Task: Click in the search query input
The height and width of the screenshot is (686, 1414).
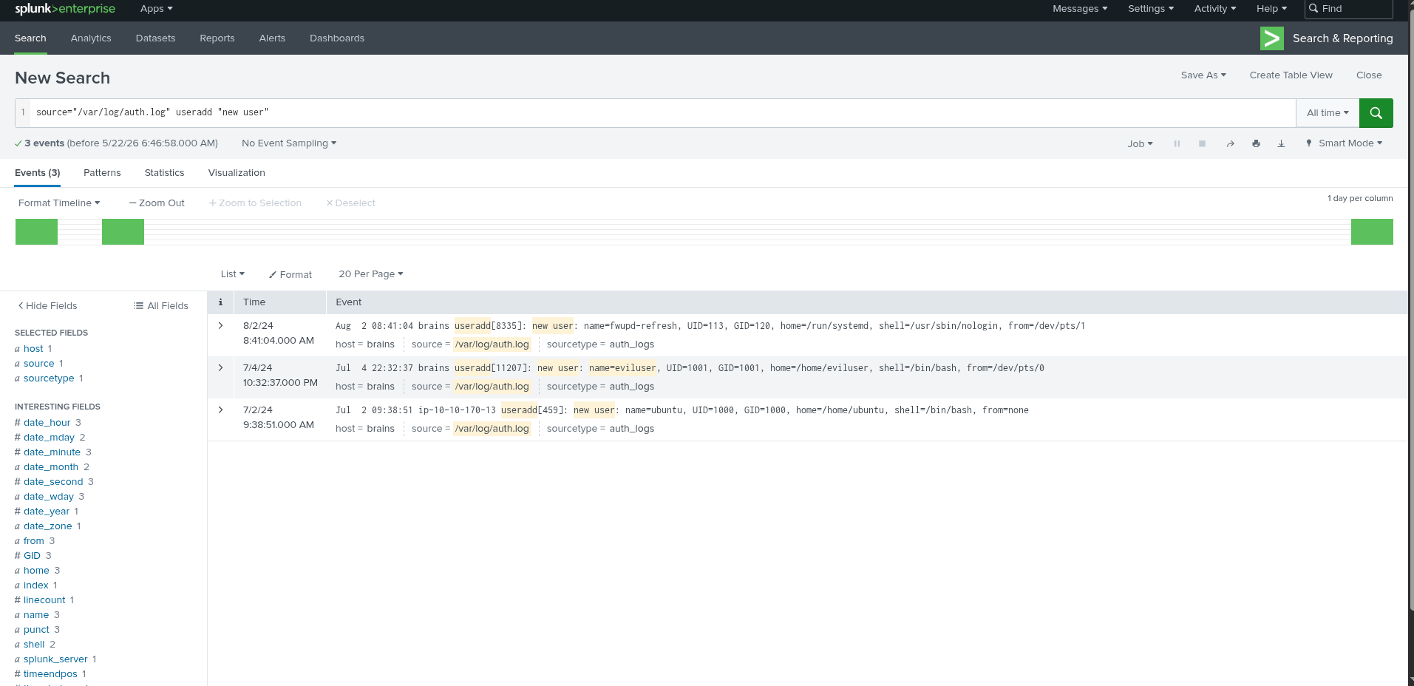Action: pos(662,113)
